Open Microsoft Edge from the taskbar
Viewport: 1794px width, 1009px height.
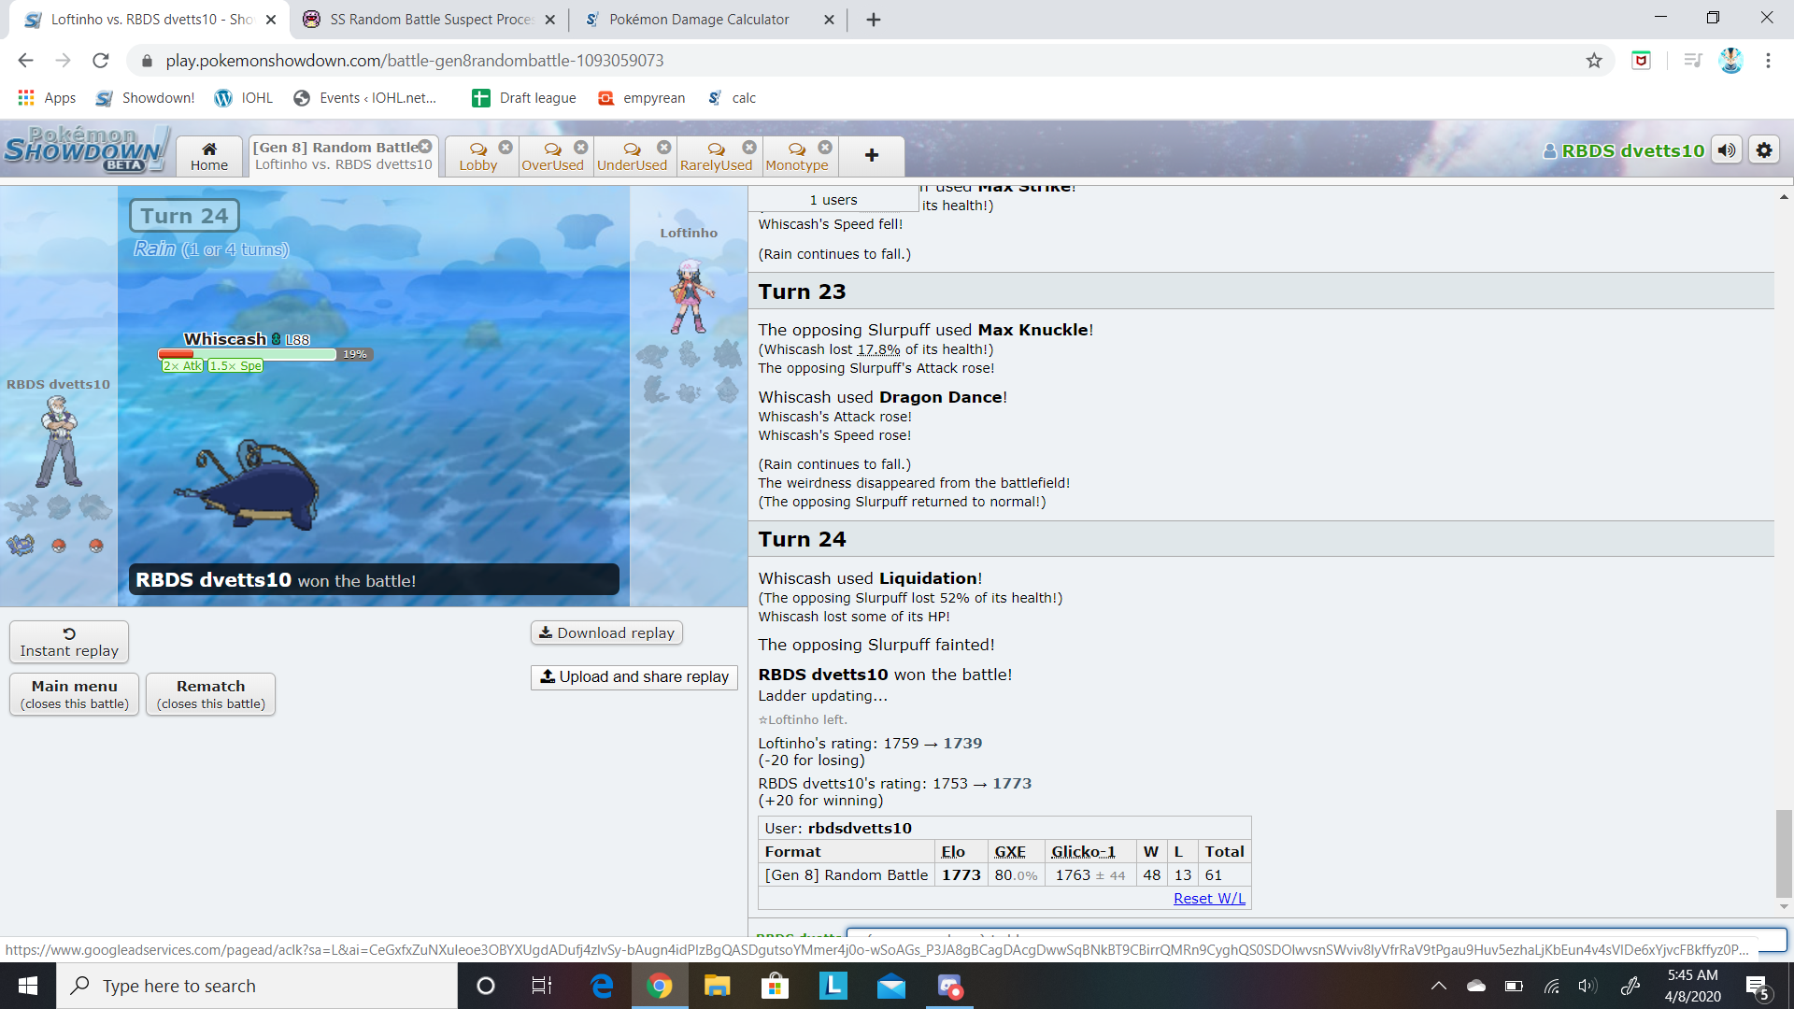[x=601, y=986]
